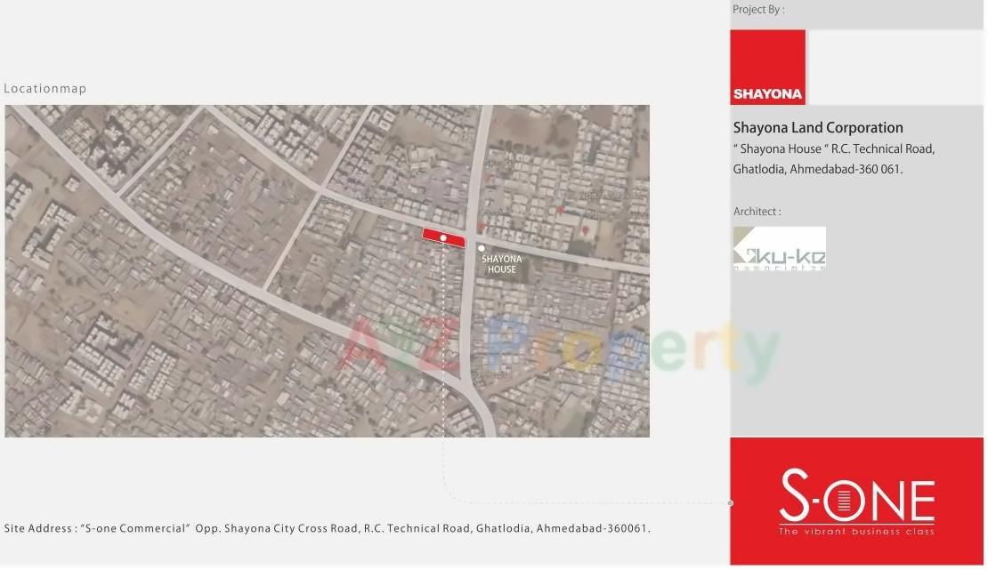This screenshot has width=988, height=570.
Task: Click the Shayona Land Corporation name link
Action: point(817,127)
